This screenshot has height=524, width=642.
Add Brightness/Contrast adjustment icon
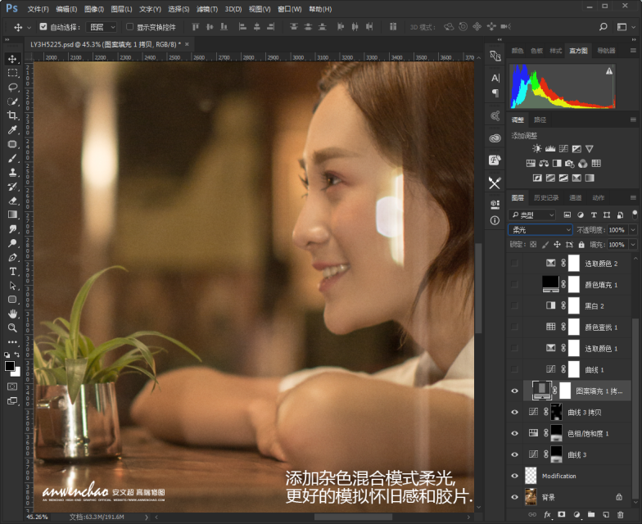coord(537,149)
